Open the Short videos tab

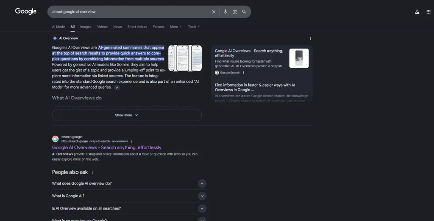[x=137, y=27]
